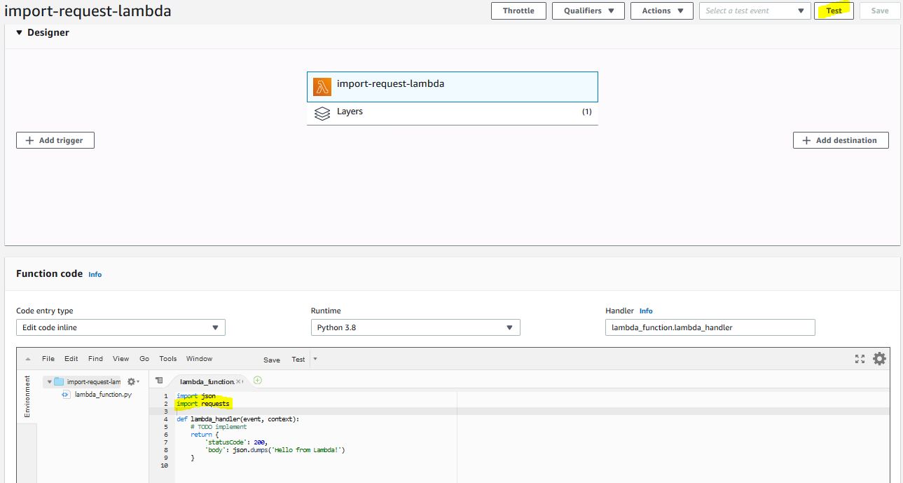
Task: Close the lambda_function tab with x icon
Action: click(238, 381)
